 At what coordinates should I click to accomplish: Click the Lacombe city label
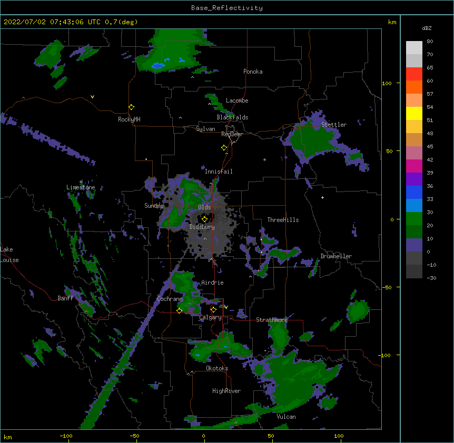point(237,100)
